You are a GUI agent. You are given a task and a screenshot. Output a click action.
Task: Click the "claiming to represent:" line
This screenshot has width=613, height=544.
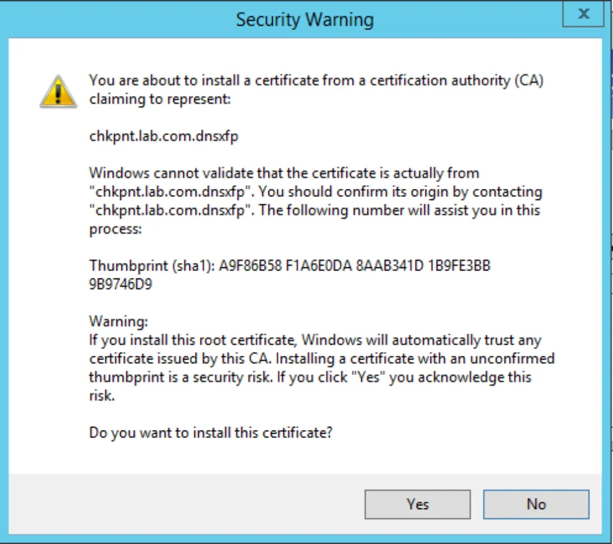[x=160, y=99]
